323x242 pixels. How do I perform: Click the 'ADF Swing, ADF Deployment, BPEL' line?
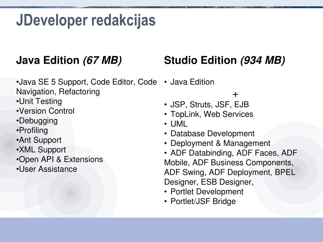click(x=230, y=172)
